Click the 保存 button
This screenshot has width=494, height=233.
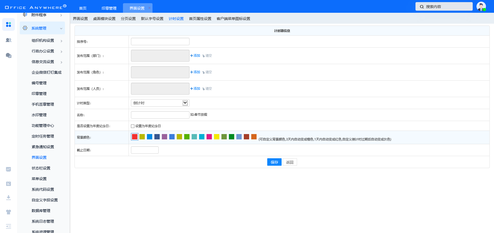274,162
